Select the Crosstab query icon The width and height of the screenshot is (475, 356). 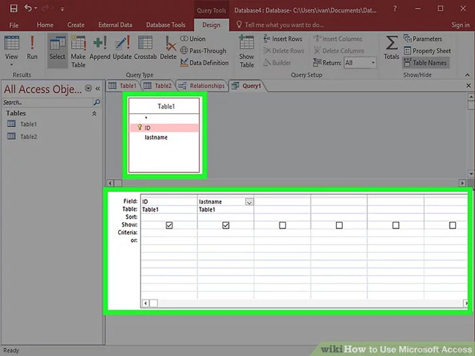[x=145, y=47]
